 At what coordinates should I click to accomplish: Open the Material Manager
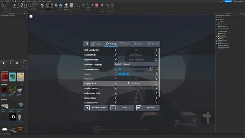coord(66,6)
